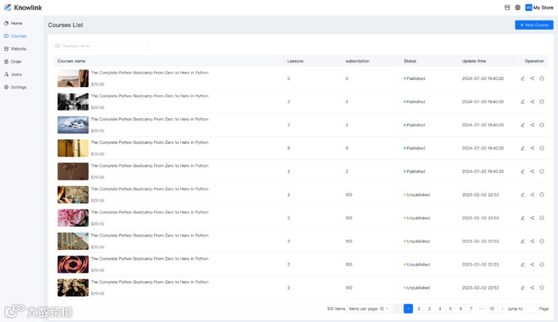Open the Settings sidebar item
This screenshot has height=322, width=558.
point(18,87)
